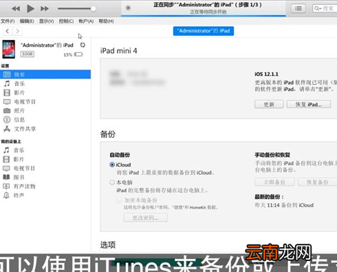Click the search input field
337x272 pixels.
coord(325,8)
